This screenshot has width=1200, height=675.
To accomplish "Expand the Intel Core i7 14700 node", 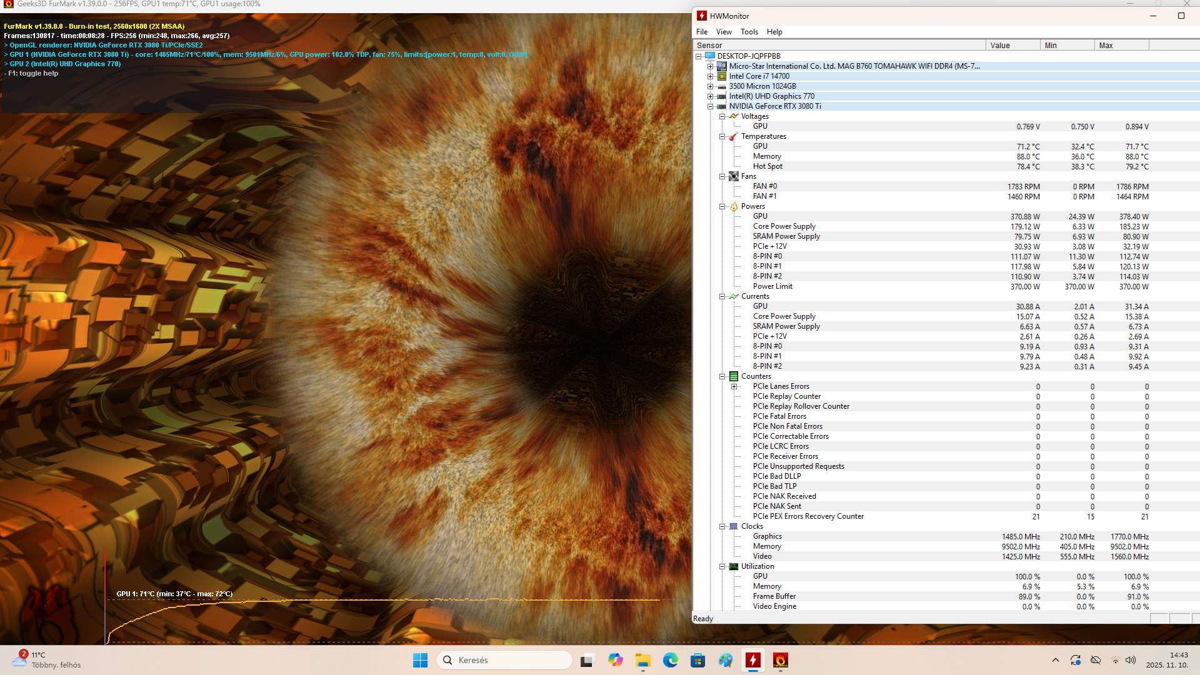I will [x=710, y=76].
